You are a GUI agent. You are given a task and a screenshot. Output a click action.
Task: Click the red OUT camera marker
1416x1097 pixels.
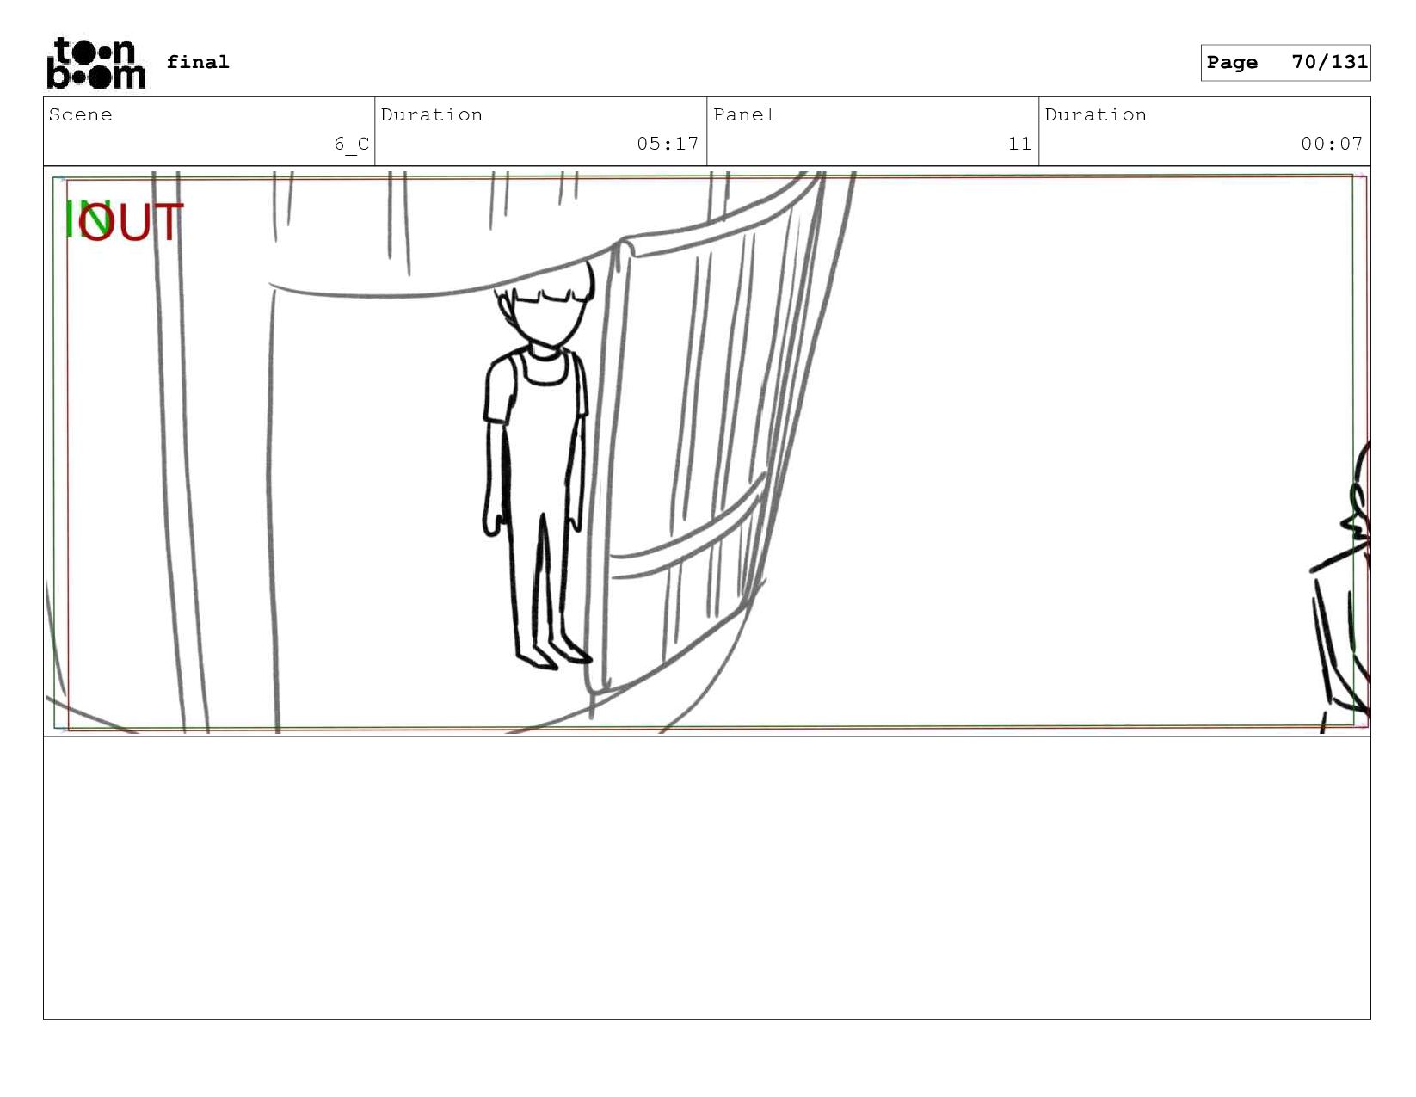pos(131,222)
